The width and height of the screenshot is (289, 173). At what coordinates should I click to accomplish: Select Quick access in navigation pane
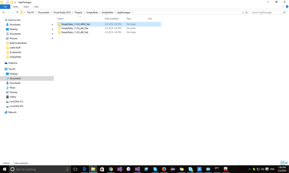coord(14,20)
